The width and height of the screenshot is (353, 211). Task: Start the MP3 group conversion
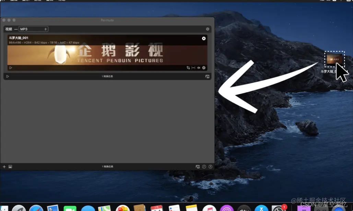click(8, 77)
